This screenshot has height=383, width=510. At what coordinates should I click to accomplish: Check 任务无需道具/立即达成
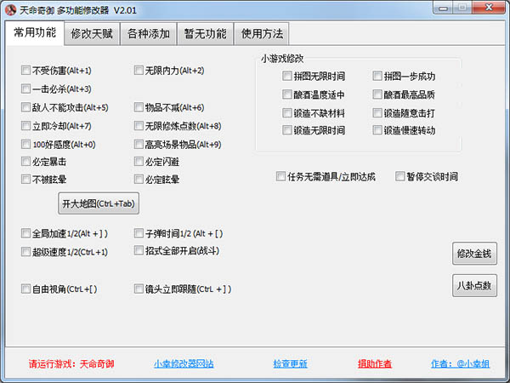pyautogui.click(x=280, y=176)
